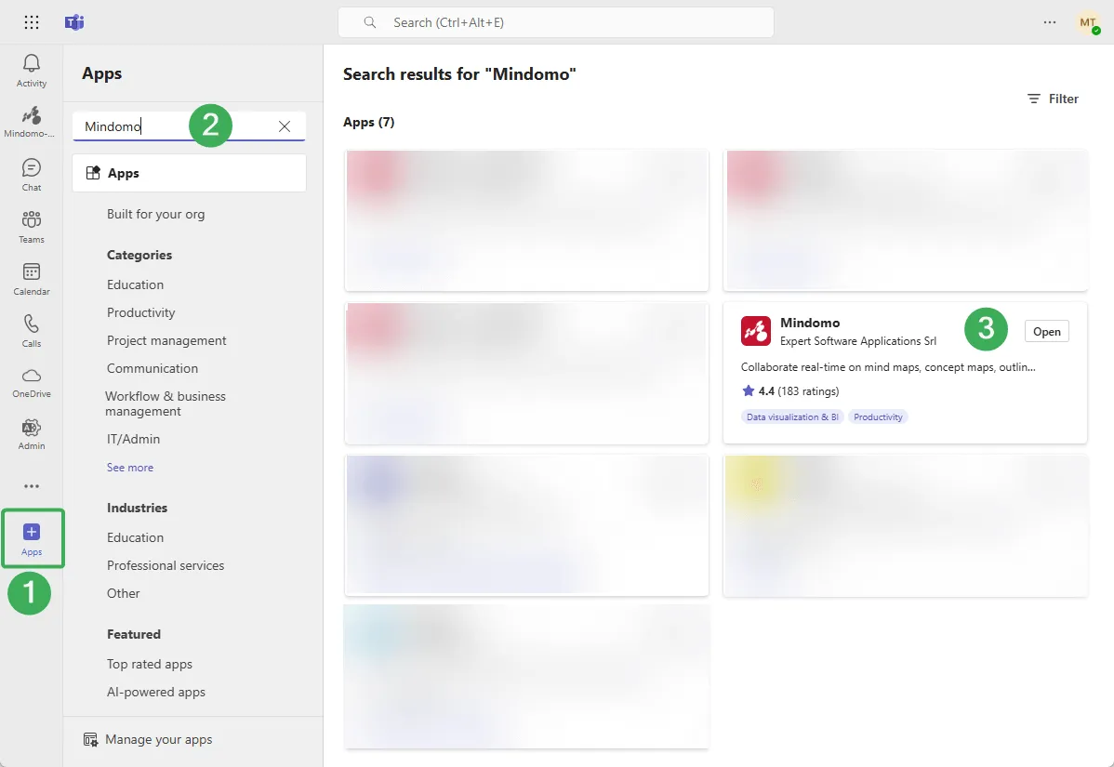Screen dimensions: 1114x767
Task: Select the Project management category
Action: (x=166, y=340)
